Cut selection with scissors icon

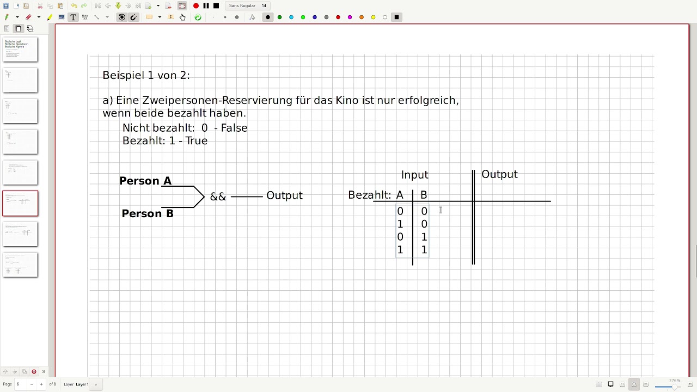point(40,5)
